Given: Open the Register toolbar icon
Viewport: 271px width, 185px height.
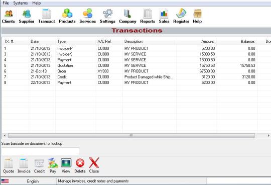Looking at the screenshot, I should [x=181, y=16].
